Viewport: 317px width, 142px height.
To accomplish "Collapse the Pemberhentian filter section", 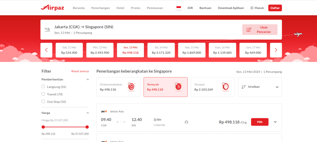I will pos(87,79).
